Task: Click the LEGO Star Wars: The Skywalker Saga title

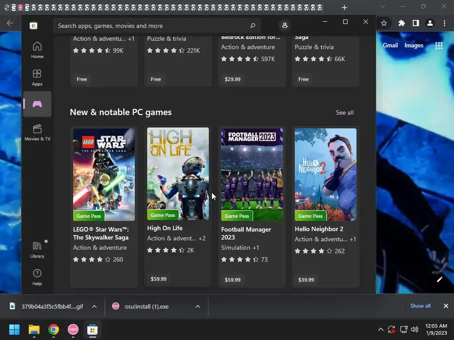Action: [x=101, y=233]
